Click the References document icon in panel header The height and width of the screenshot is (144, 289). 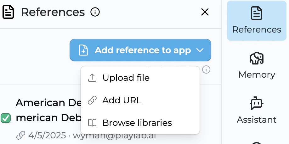(8, 12)
